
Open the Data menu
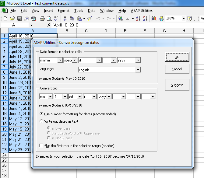(x=92, y=11)
